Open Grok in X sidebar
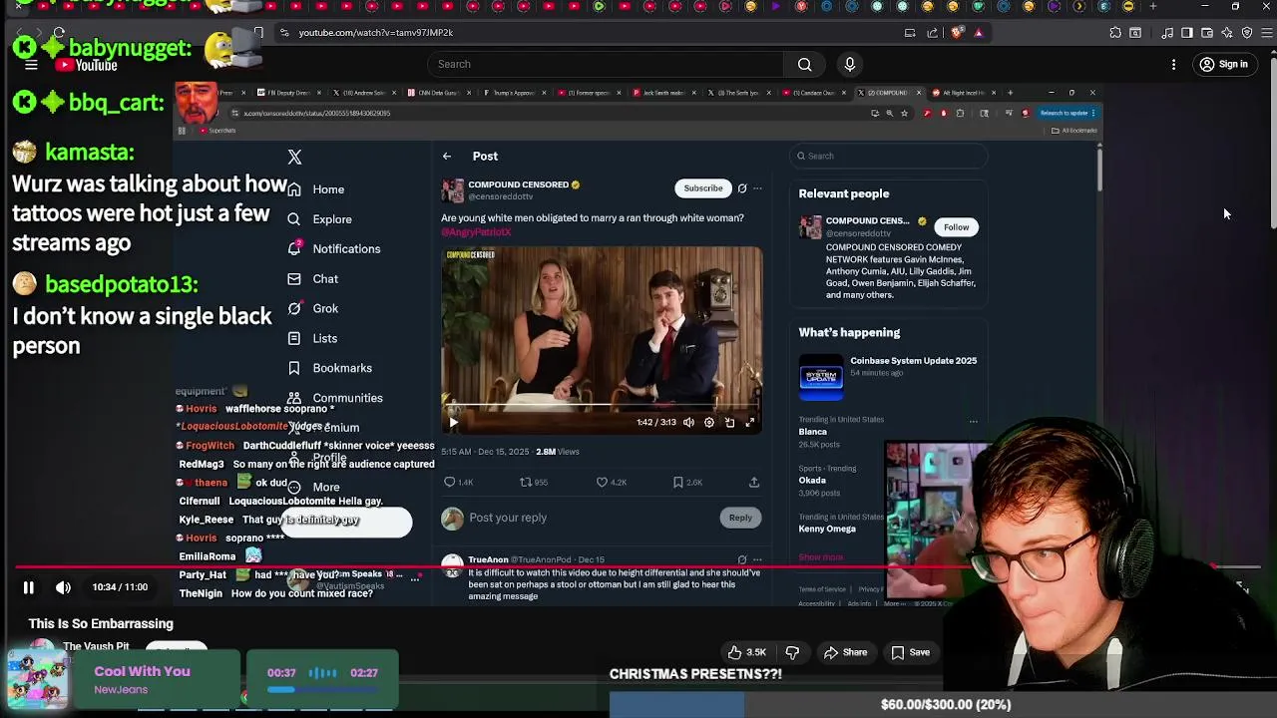 (x=312, y=309)
